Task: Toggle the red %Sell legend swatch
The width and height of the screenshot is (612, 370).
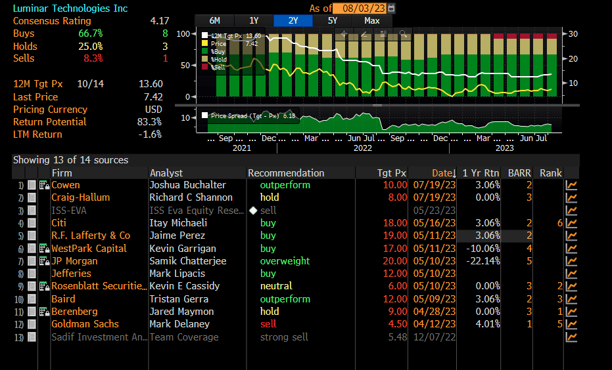Action: tap(204, 67)
